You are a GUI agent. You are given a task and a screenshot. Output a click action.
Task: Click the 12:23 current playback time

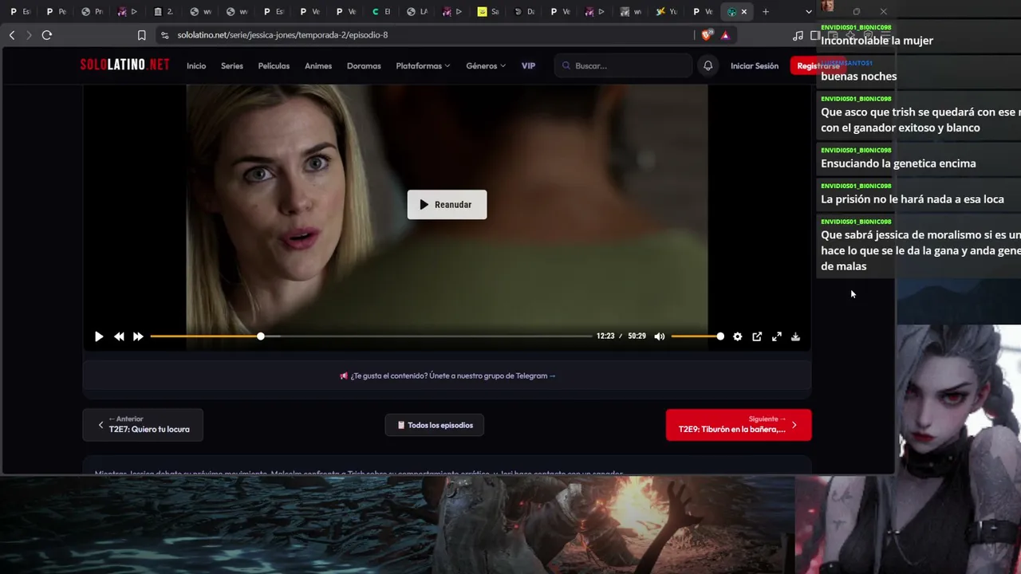click(605, 336)
